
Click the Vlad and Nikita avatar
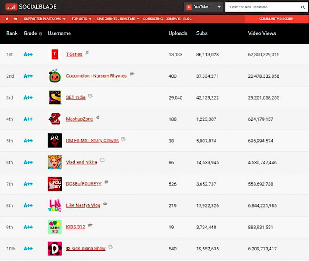(55, 162)
